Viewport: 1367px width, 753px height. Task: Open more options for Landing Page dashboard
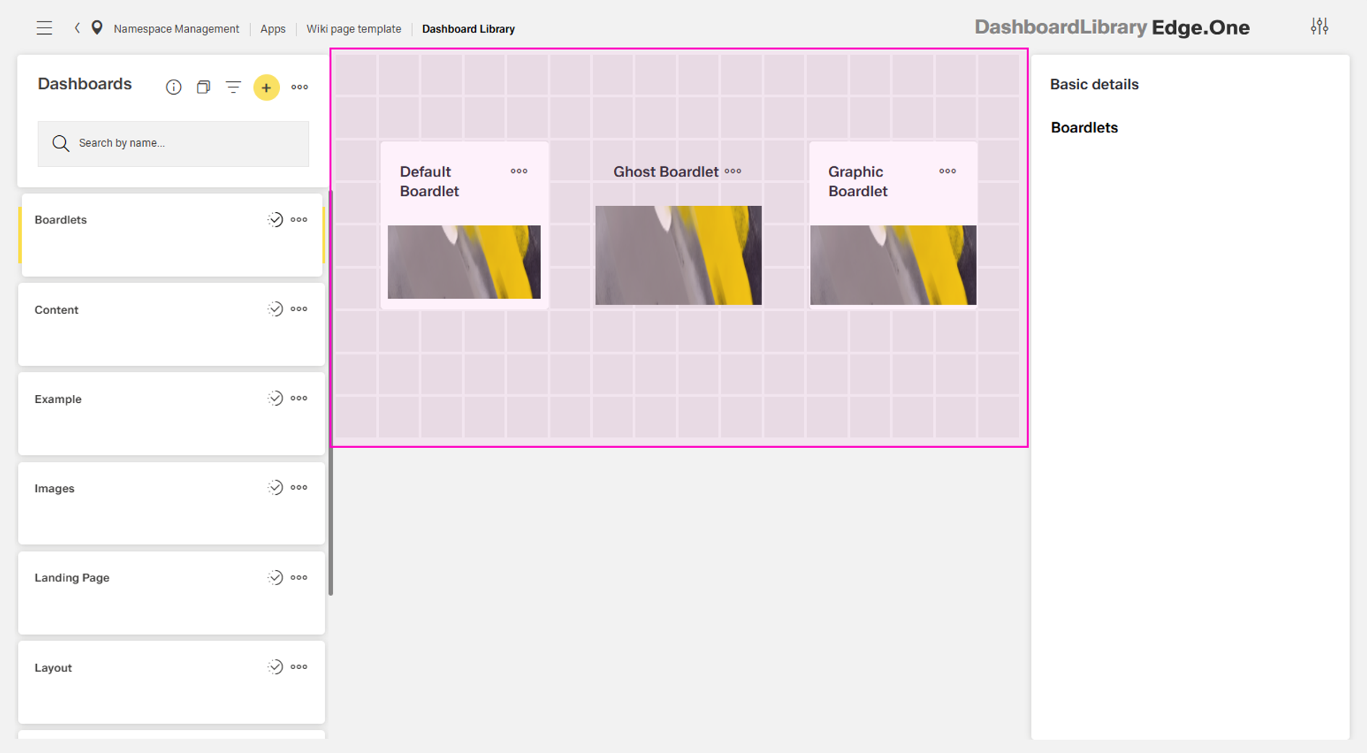(x=299, y=578)
